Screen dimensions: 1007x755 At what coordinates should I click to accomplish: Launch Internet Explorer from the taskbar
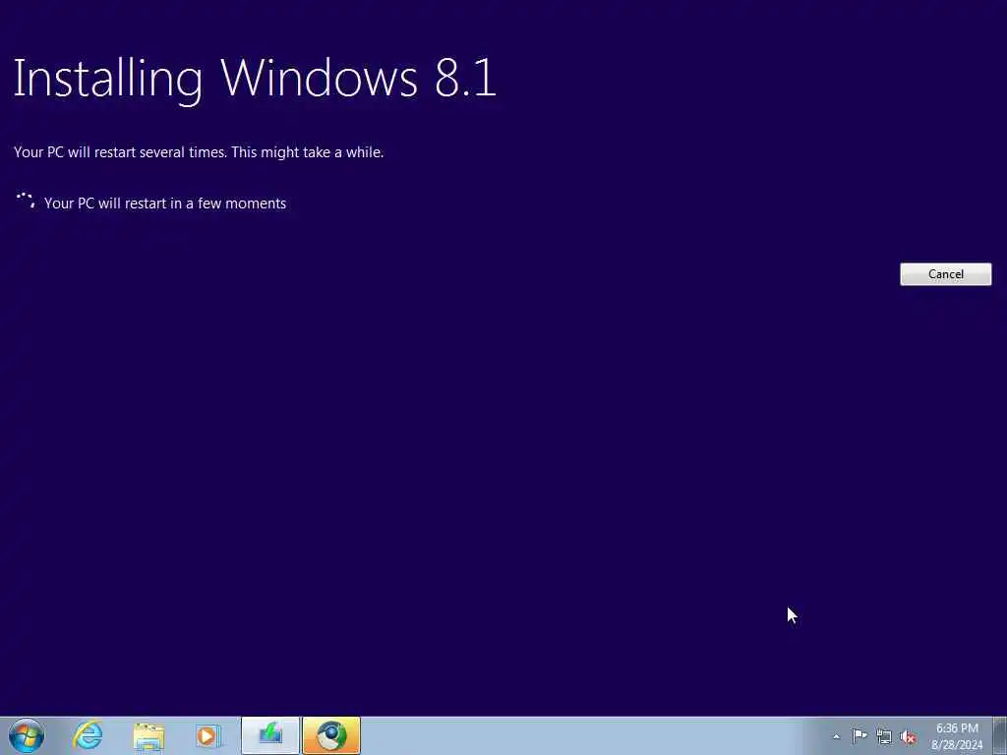click(x=88, y=735)
